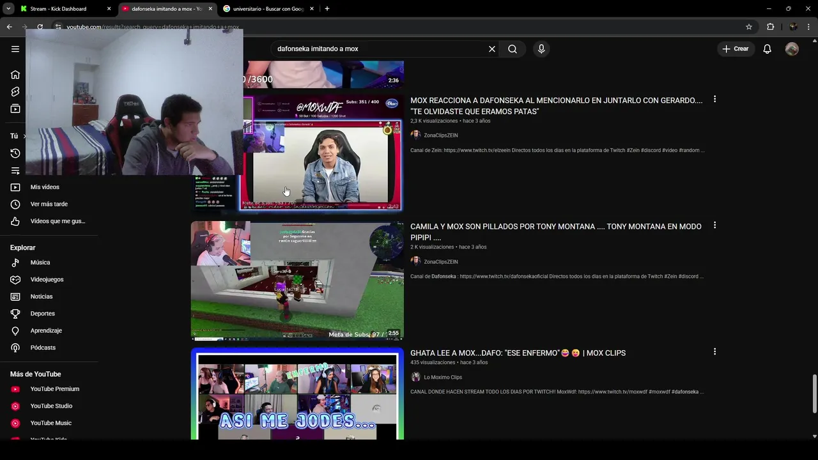Close the dafonseka imitando a mox tab
The width and height of the screenshot is (818, 460).
(x=210, y=9)
